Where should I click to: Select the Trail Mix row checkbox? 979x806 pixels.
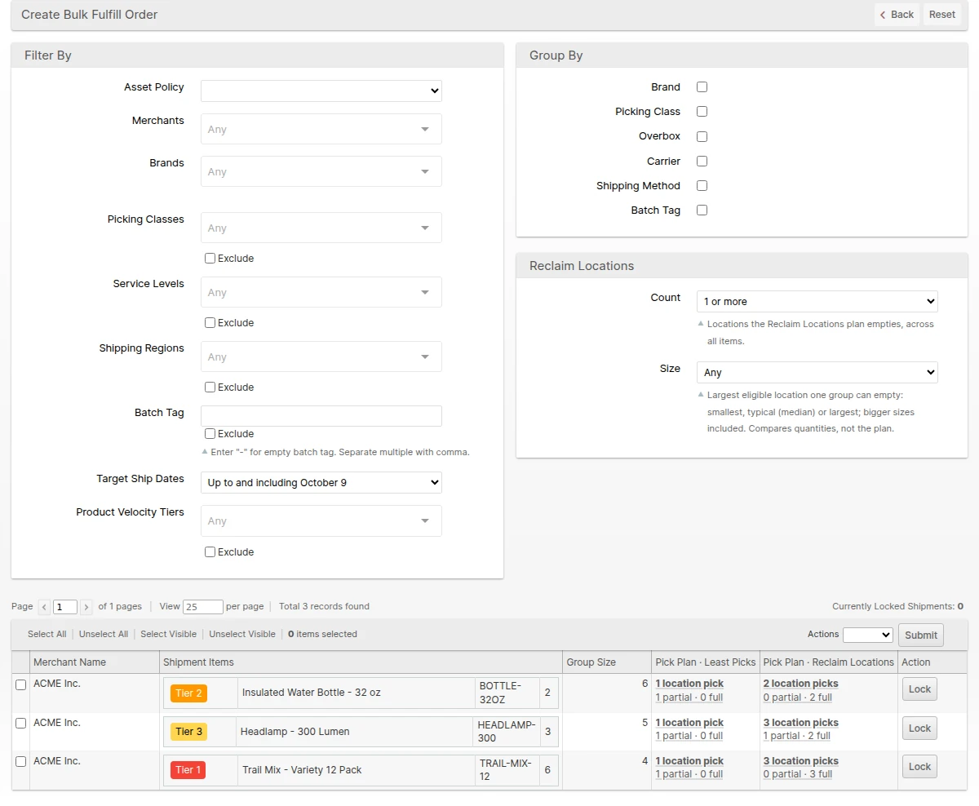21,762
